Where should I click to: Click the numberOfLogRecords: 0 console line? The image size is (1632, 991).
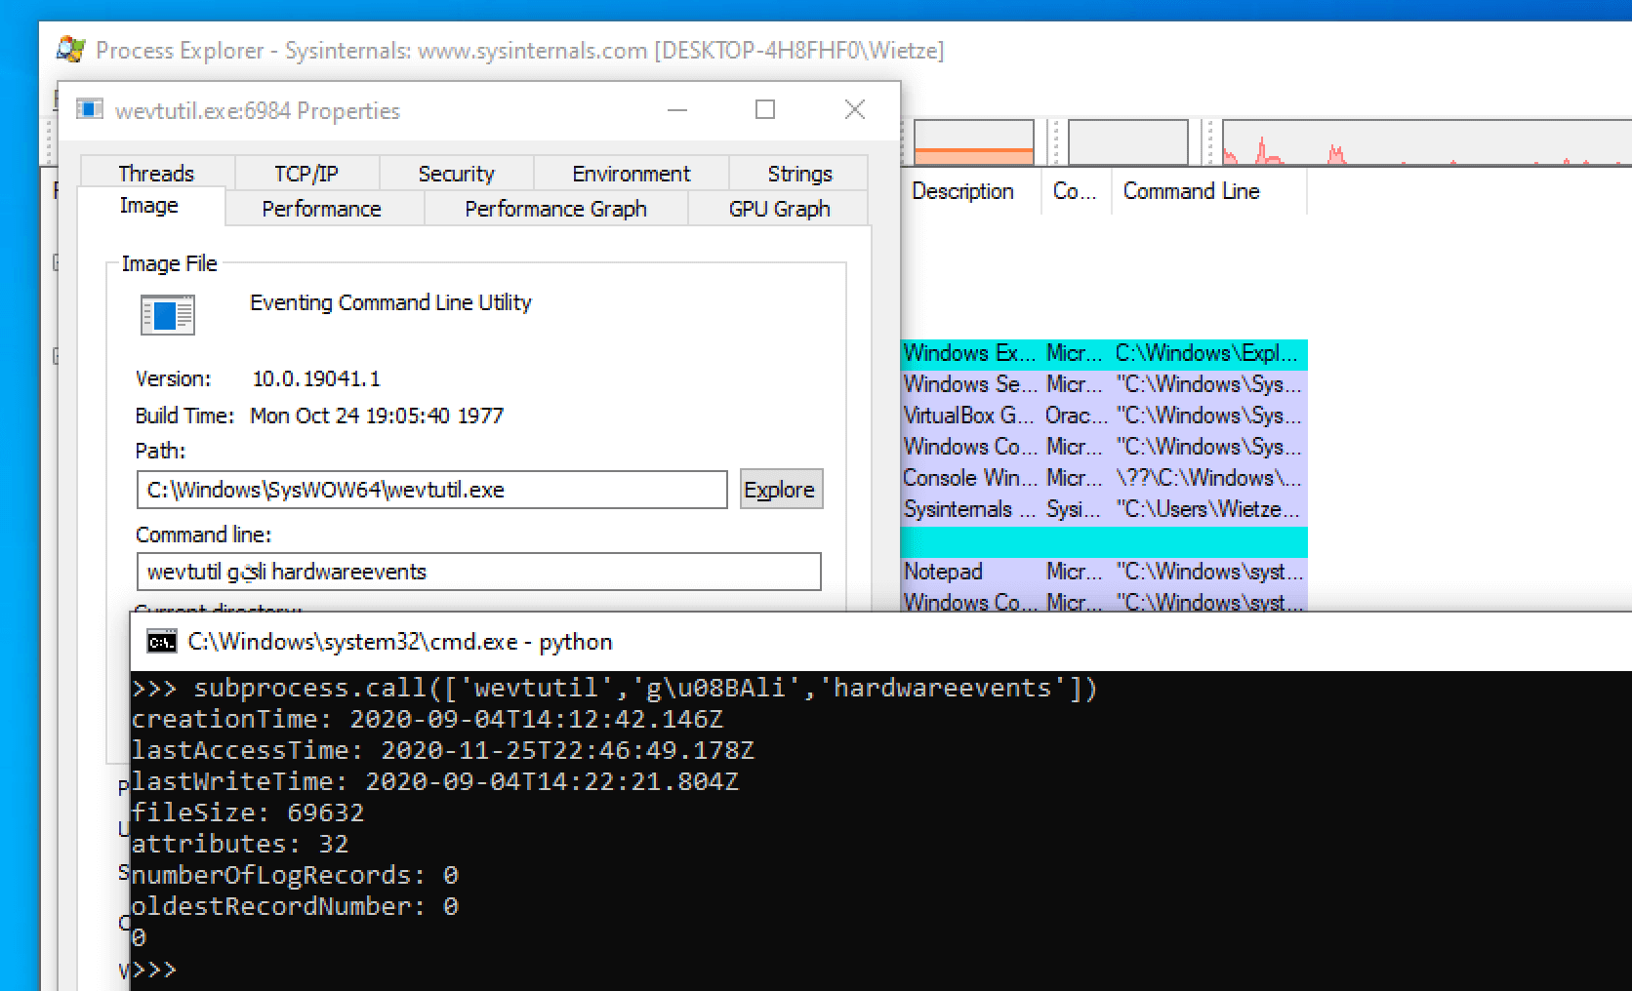(295, 875)
